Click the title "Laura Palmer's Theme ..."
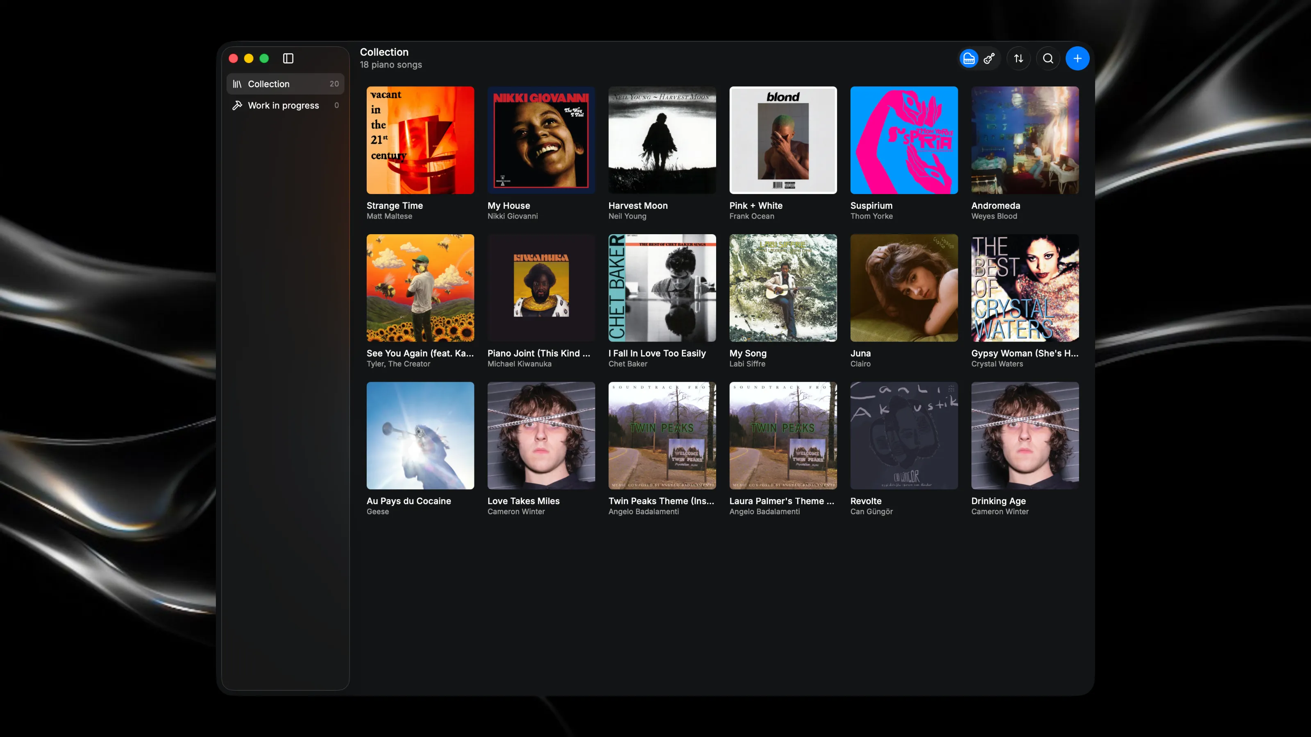The image size is (1311, 737). point(782,501)
